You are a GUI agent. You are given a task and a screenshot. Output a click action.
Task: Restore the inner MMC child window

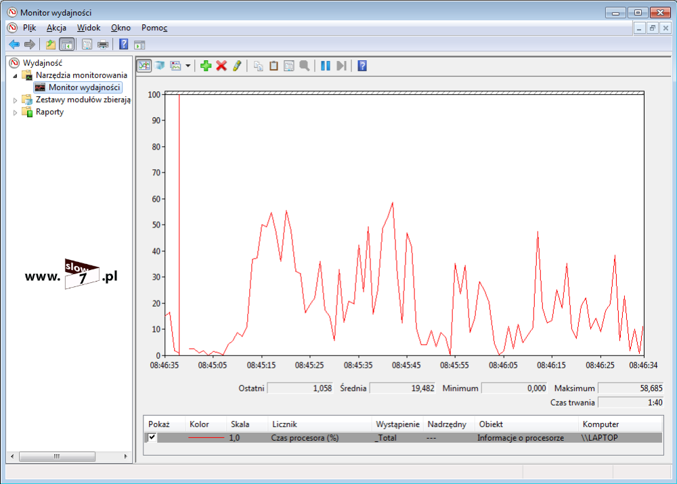click(x=653, y=28)
